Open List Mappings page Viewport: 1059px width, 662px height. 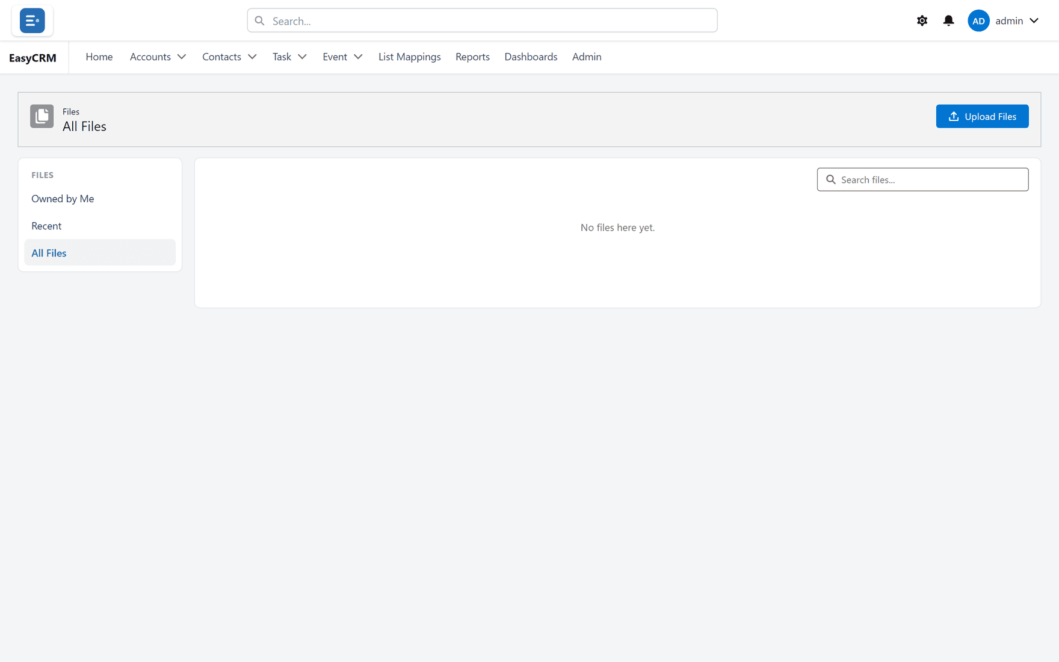tap(409, 57)
